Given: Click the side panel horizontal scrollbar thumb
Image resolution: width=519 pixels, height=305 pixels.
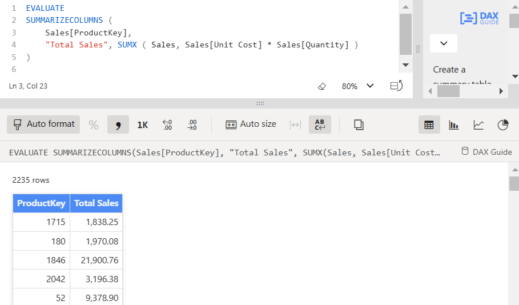Looking at the screenshot, I should (448, 91).
